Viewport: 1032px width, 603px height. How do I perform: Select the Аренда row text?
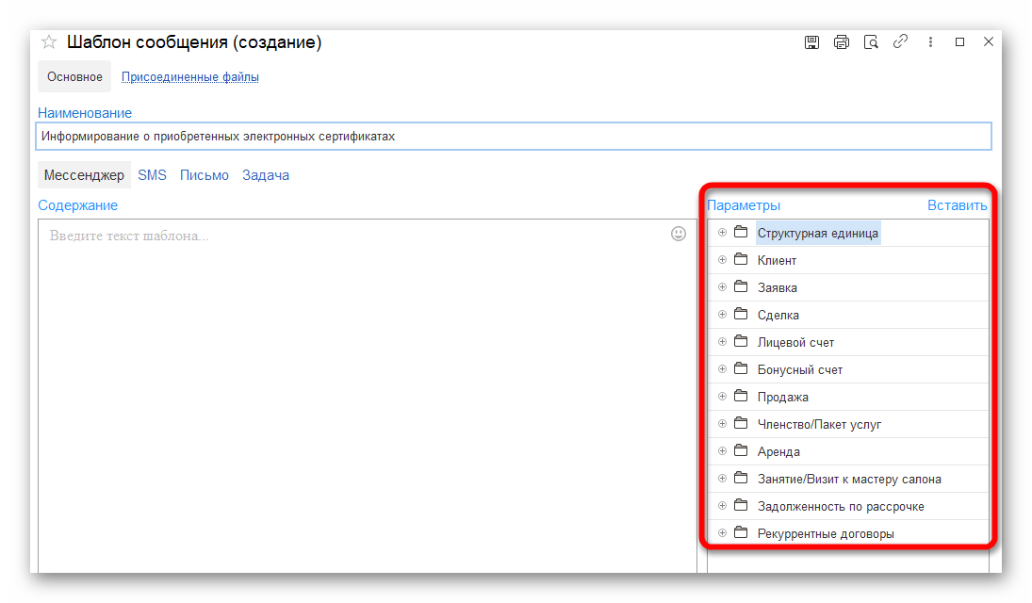point(778,451)
